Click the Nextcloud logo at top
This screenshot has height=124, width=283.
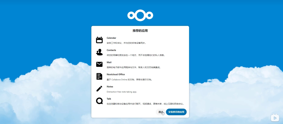pyautogui.click(x=140, y=15)
